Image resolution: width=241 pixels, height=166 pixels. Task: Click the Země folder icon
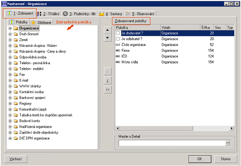coord(15,40)
